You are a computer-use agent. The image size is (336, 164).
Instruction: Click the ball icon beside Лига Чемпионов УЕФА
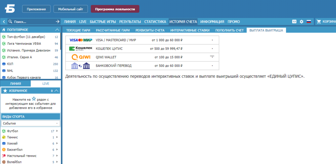(4, 44)
